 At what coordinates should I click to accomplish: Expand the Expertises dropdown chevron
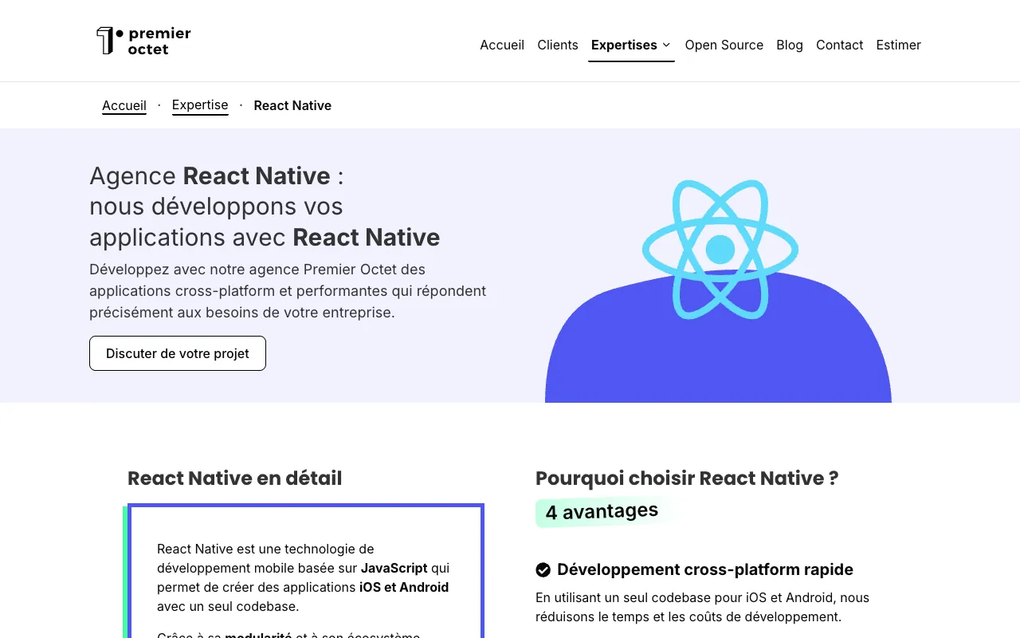(x=666, y=45)
